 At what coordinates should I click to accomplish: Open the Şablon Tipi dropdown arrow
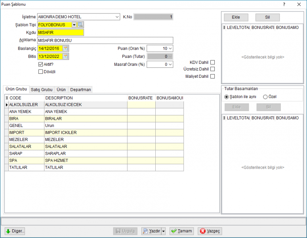(x=74, y=25)
